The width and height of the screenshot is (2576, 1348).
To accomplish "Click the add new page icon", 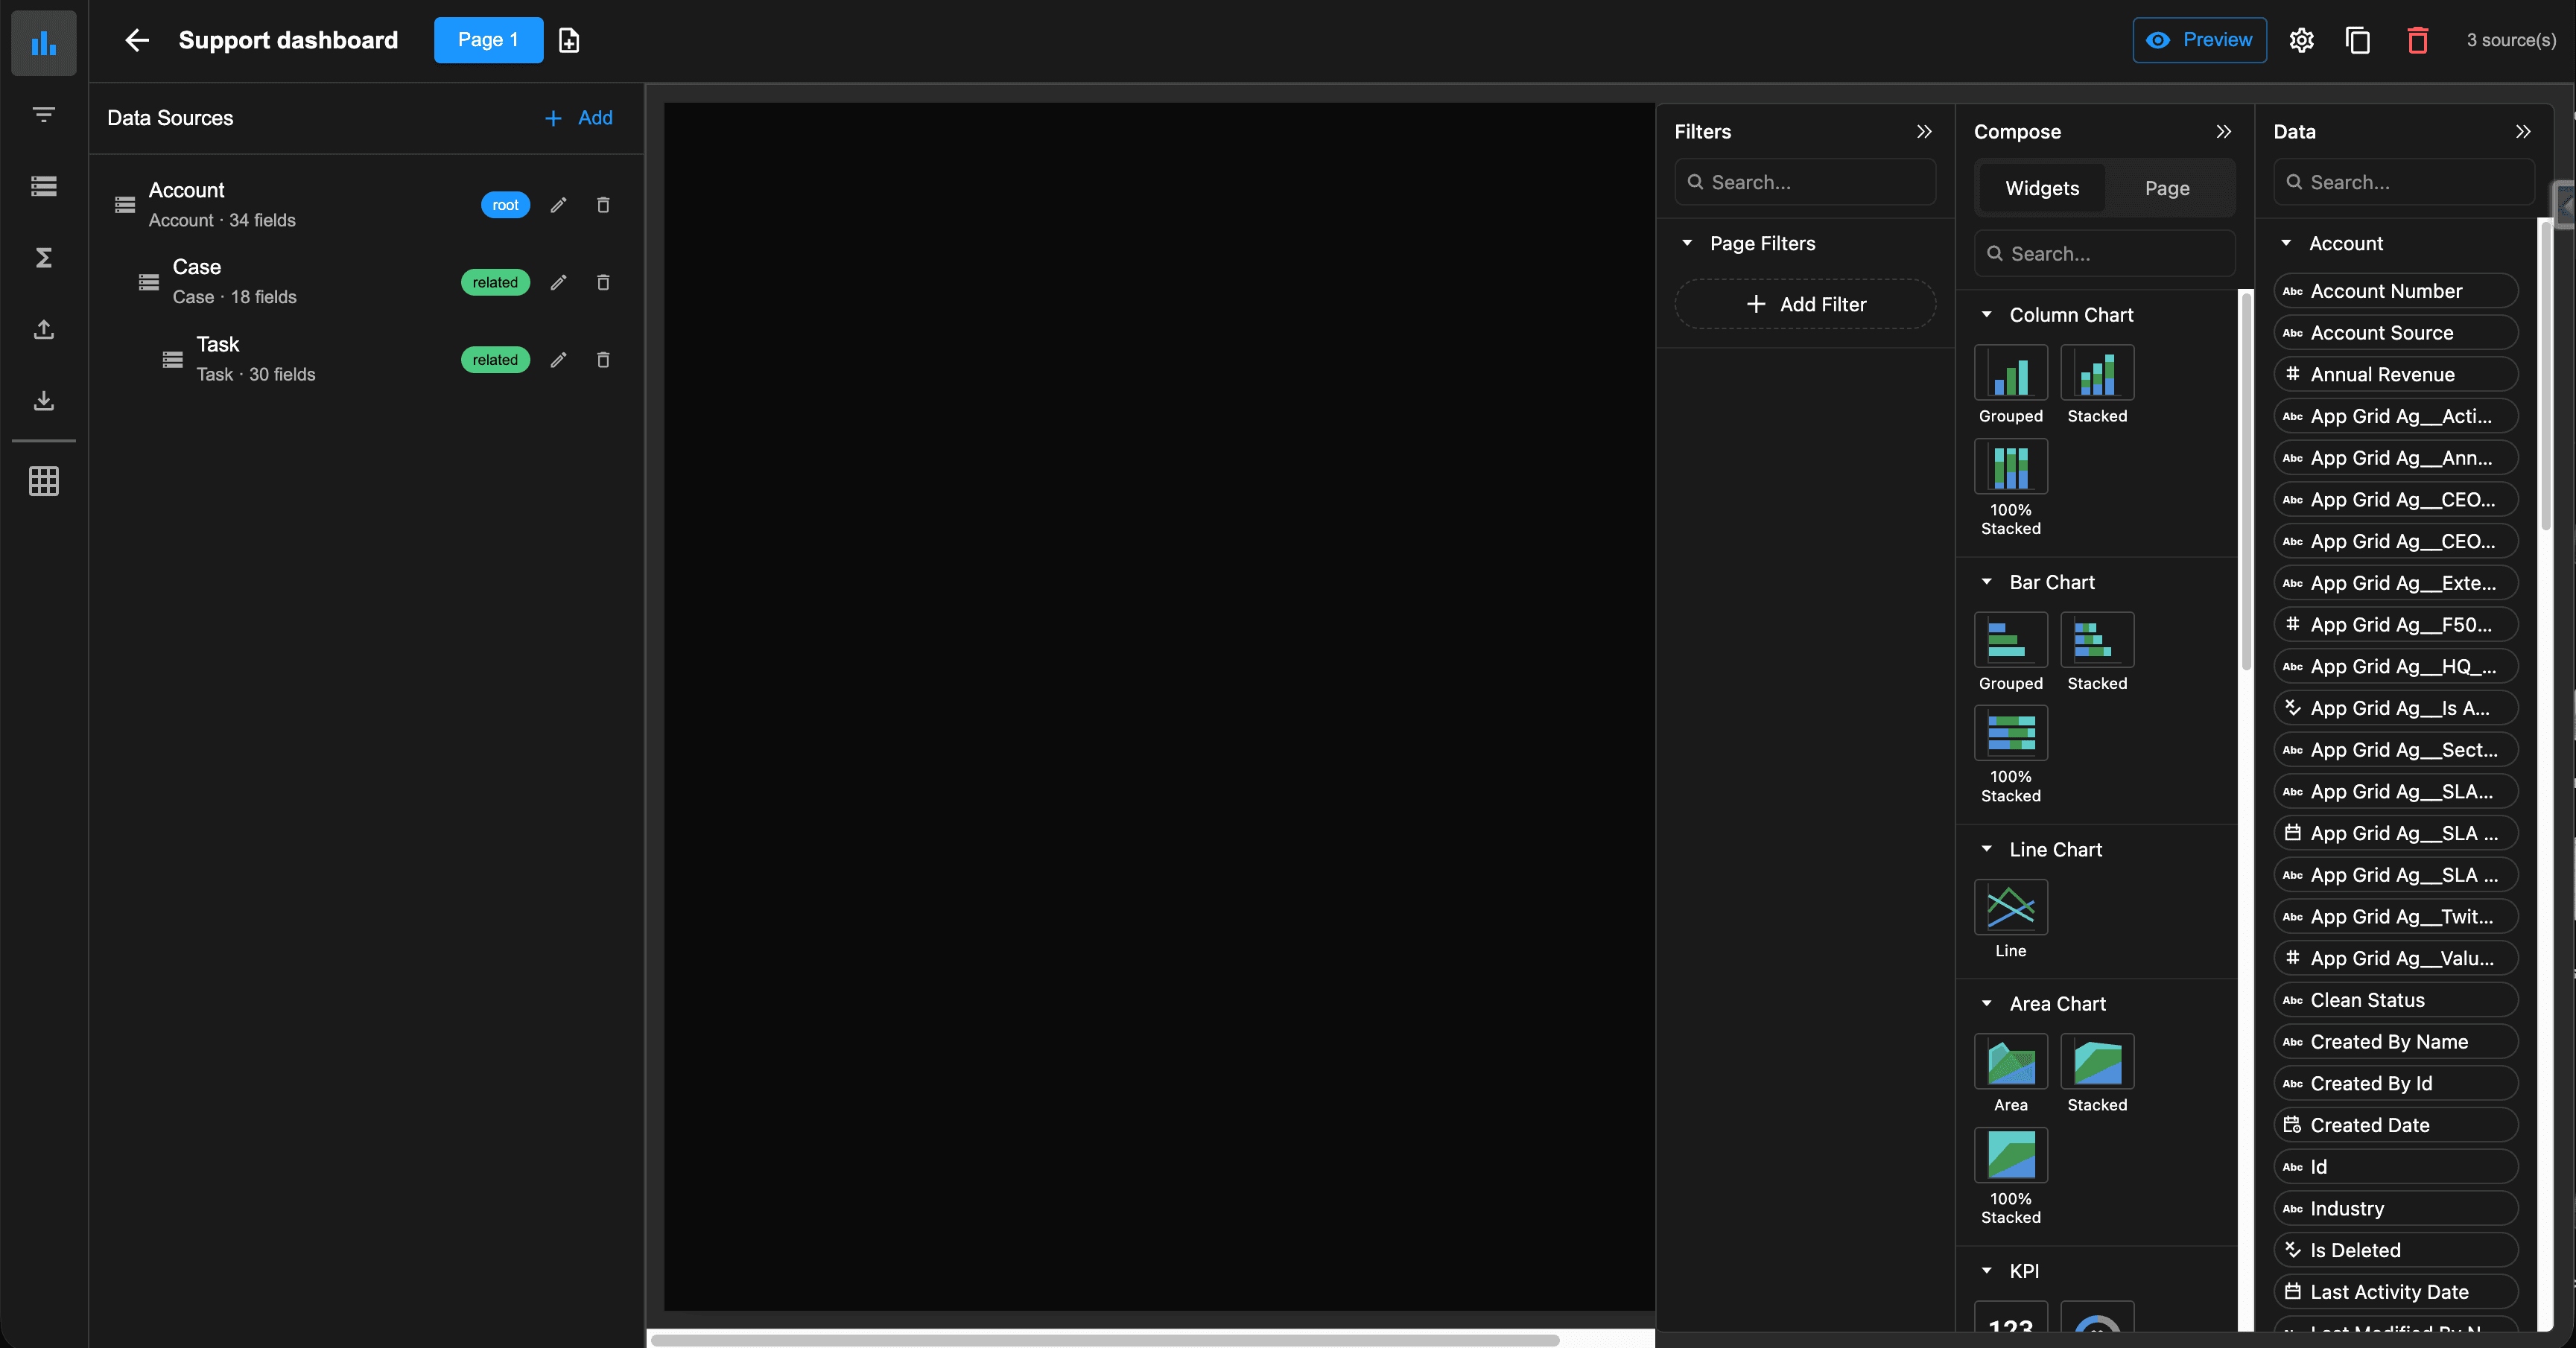I will coord(569,40).
